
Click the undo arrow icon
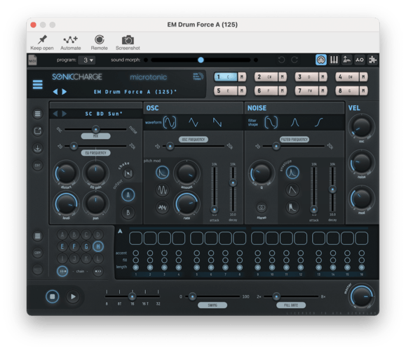[x=281, y=60]
